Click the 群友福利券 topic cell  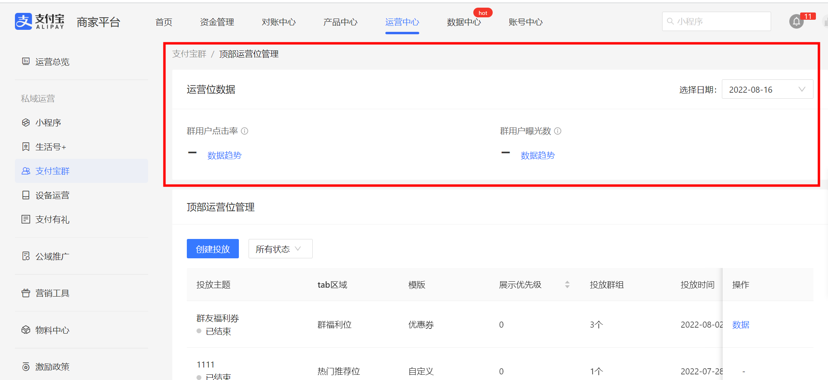[218, 318]
